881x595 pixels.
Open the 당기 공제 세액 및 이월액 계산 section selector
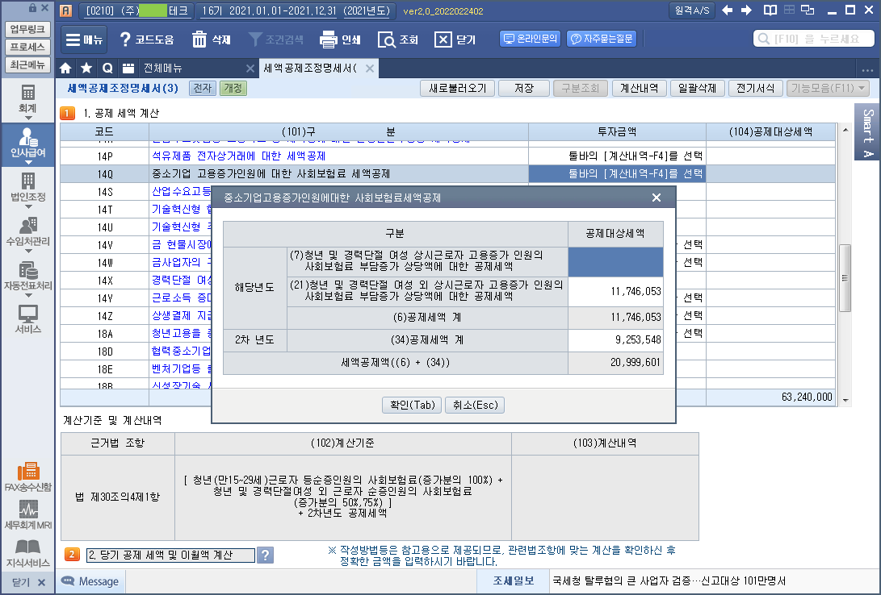[x=170, y=555]
